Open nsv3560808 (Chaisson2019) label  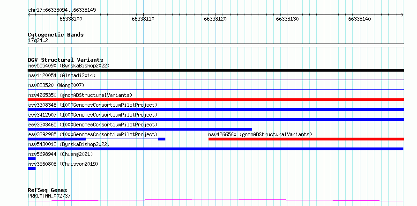63,164
